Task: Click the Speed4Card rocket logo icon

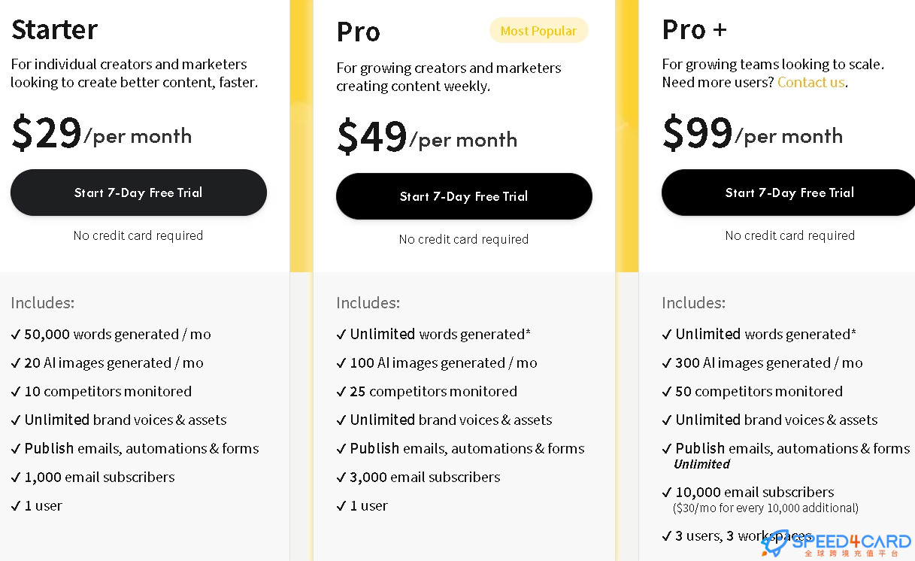Action: pyautogui.click(x=775, y=543)
